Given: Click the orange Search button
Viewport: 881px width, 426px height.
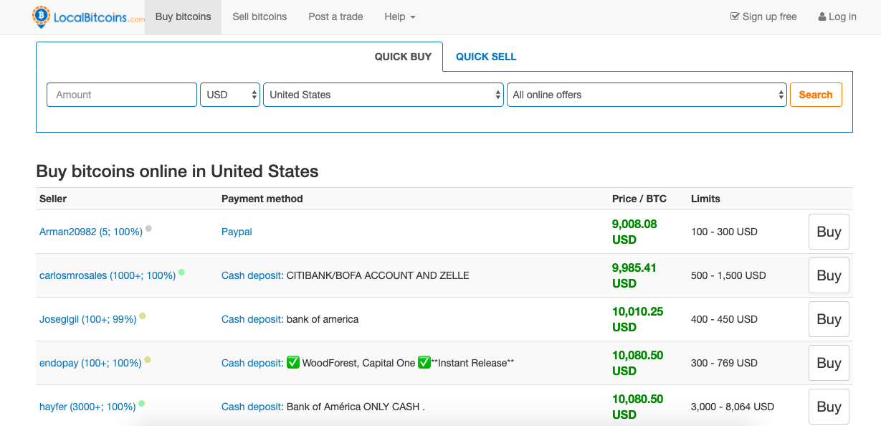Looking at the screenshot, I should click(816, 95).
